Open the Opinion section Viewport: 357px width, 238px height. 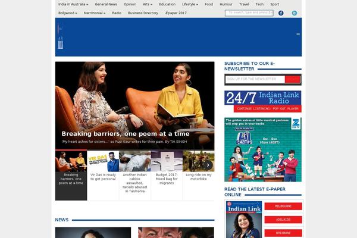coord(130,4)
